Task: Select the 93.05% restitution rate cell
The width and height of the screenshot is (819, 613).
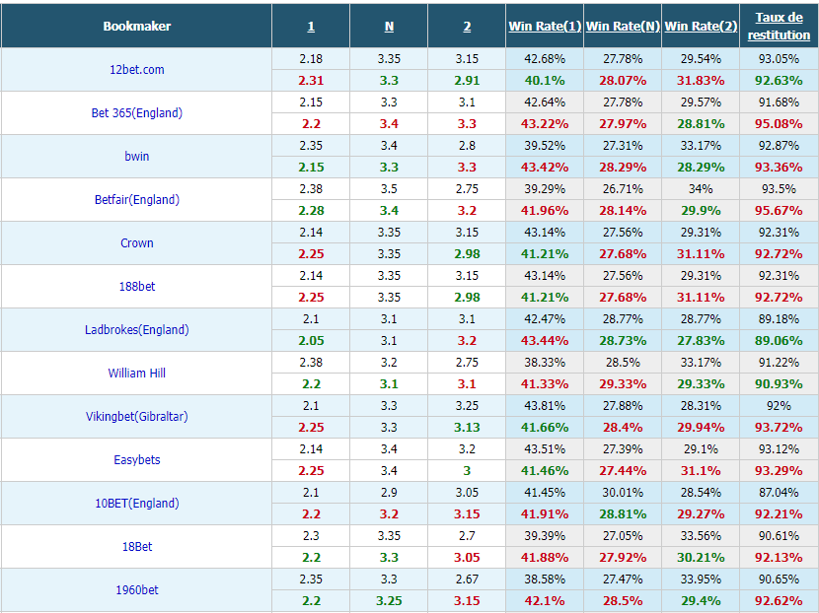Action: tap(779, 58)
